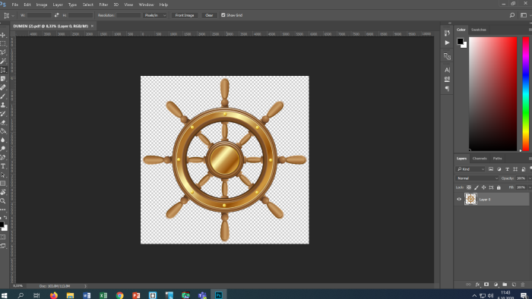Click the foreground color swatch in Color panel

click(x=460, y=41)
